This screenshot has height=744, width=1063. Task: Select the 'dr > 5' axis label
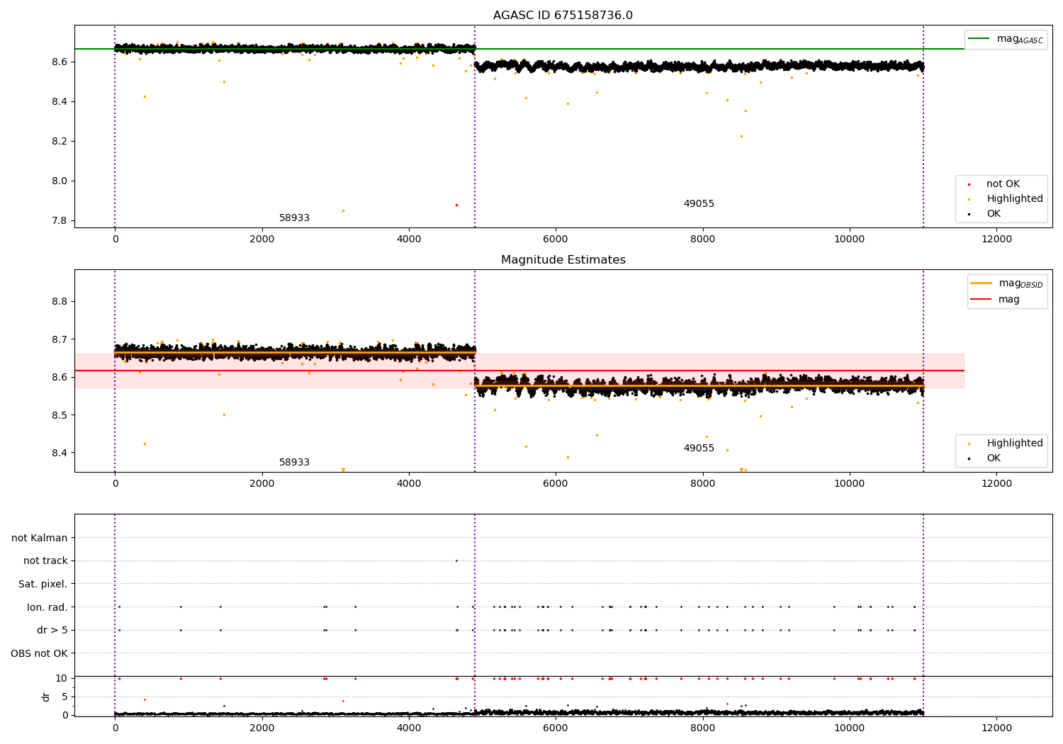pos(52,631)
